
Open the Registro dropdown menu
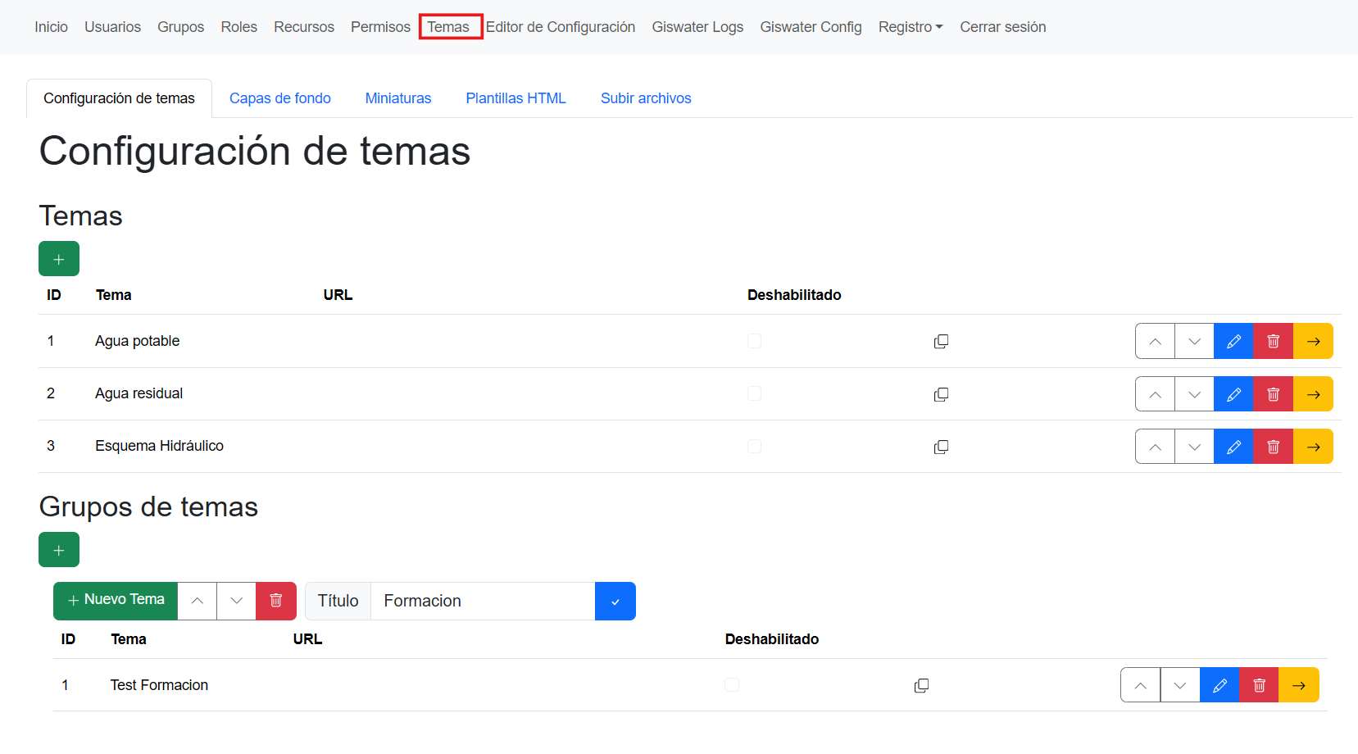click(x=910, y=26)
